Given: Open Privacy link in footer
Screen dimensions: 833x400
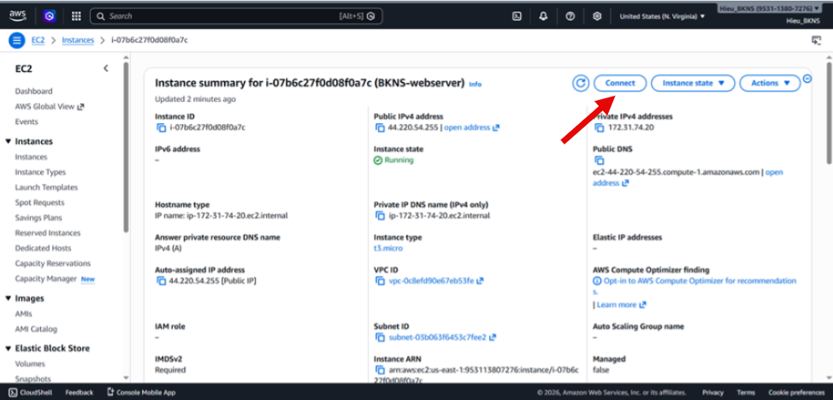Looking at the screenshot, I should tap(712, 392).
